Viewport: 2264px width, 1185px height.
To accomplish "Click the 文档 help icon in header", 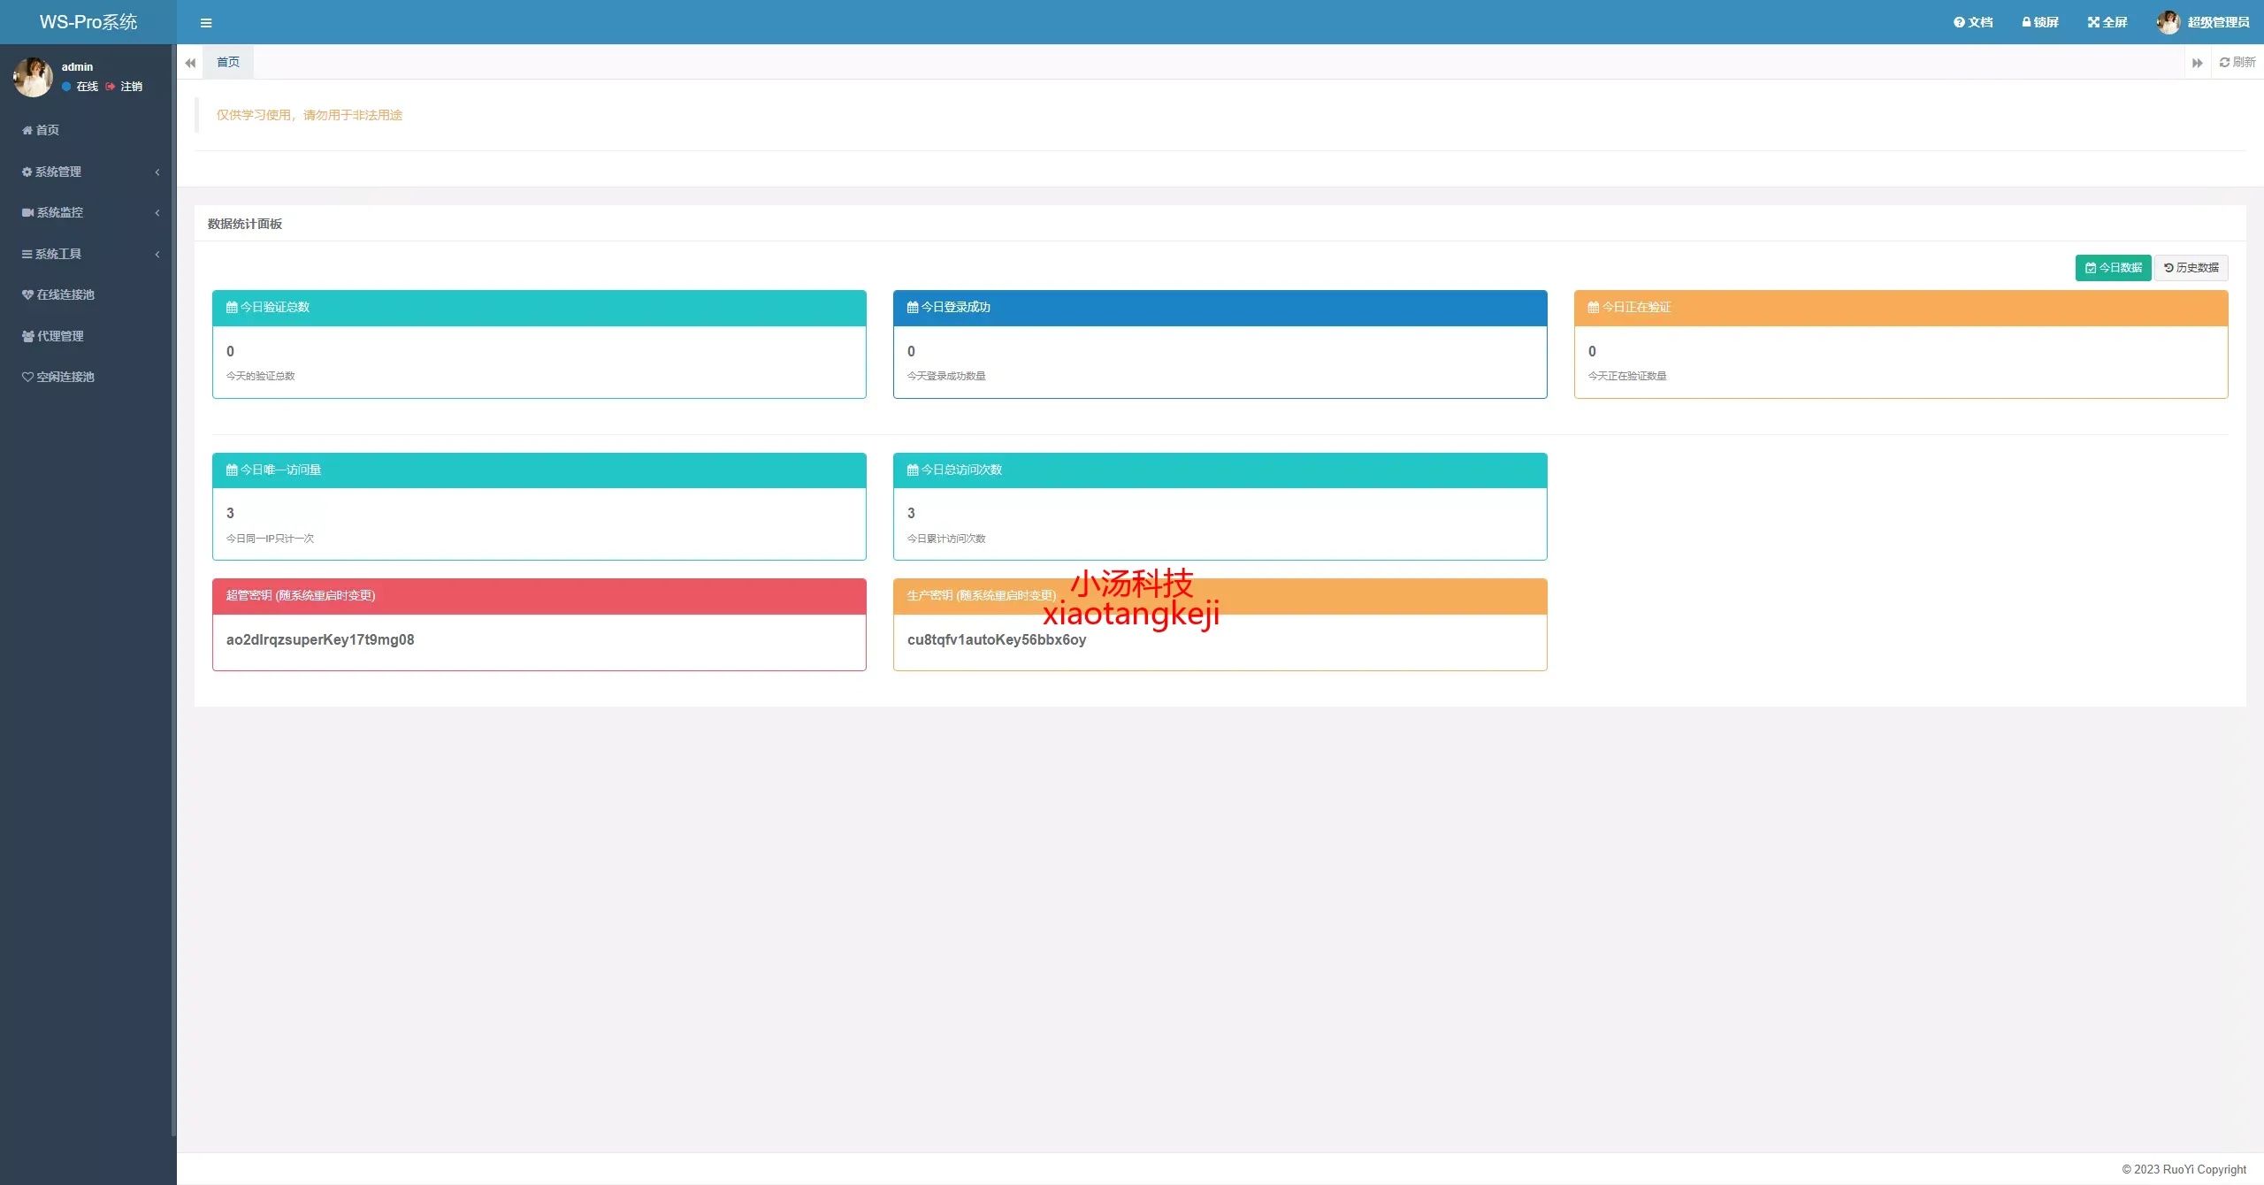I will [x=1959, y=23].
